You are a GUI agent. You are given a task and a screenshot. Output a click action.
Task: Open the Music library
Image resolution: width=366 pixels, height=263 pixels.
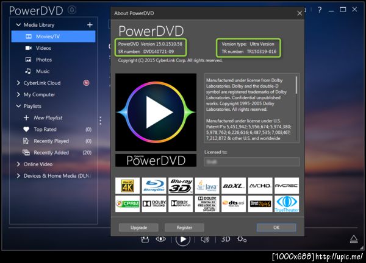pos(43,71)
